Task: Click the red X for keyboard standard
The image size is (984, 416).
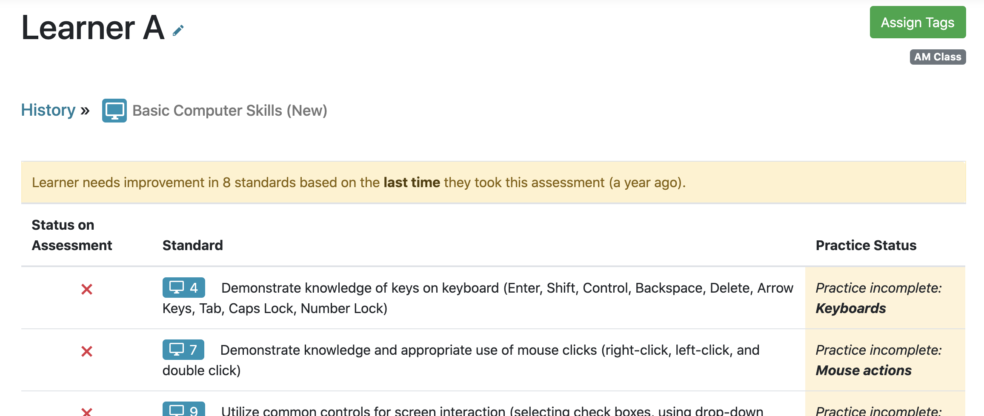Action: coord(87,289)
